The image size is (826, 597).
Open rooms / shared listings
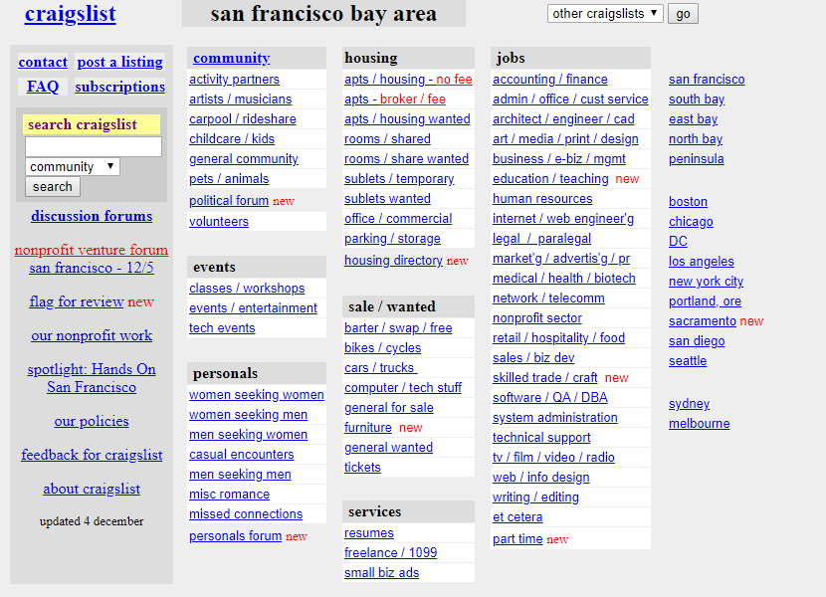point(387,139)
